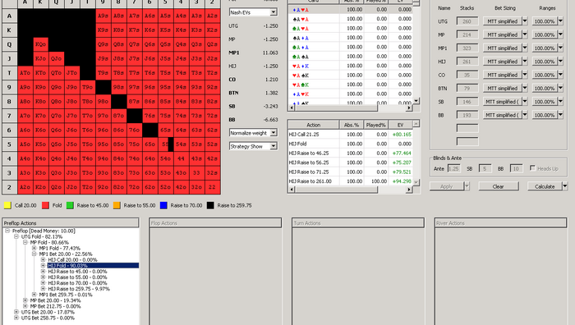Toggle the Heads Up checkbox
The image size is (575, 325).
[532, 168]
